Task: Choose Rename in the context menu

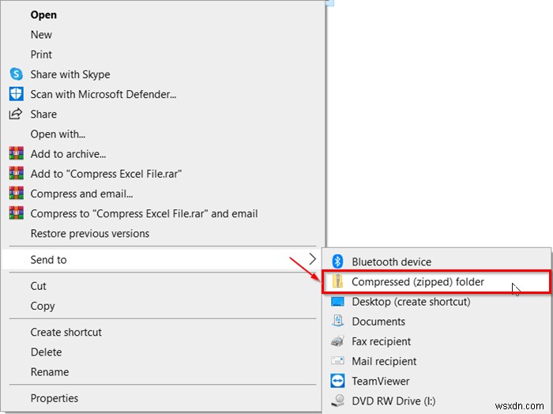Action: pos(164,371)
